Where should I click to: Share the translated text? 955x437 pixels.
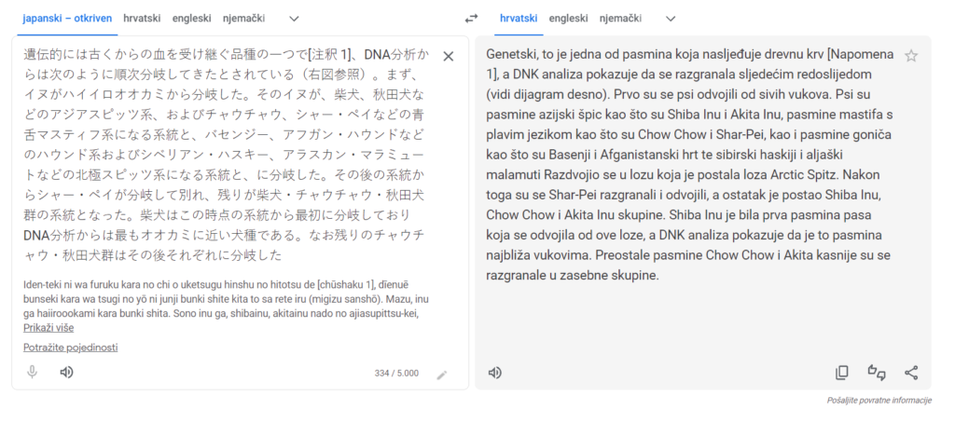point(911,373)
